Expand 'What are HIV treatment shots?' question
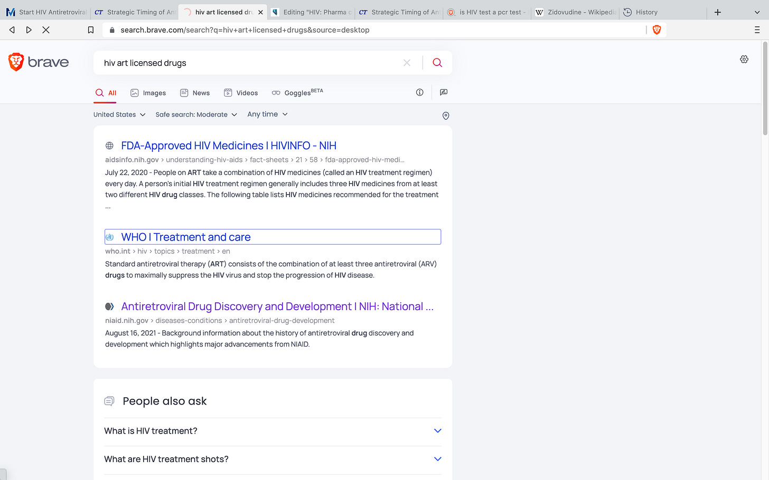The height and width of the screenshot is (480, 769). click(273, 459)
